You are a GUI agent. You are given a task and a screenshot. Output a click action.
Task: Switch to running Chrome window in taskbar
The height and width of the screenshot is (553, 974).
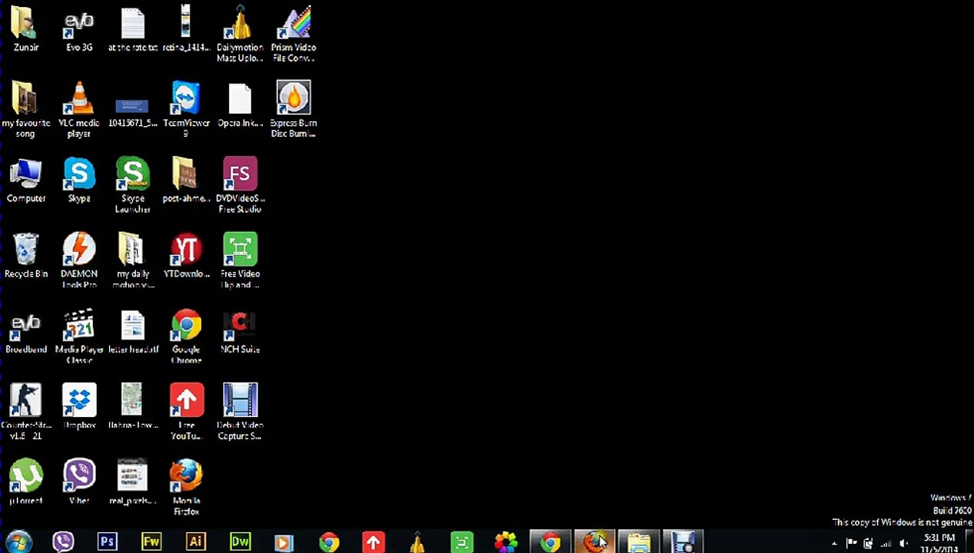[x=551, y=542]
